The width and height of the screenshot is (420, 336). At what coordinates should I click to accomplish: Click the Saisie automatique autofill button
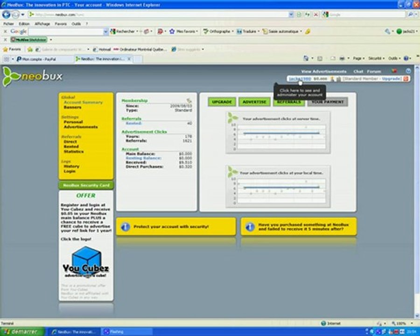[x=282, y=31]
